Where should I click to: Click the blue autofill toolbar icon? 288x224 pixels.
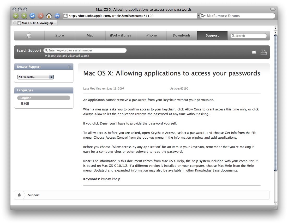coord(57,16)
